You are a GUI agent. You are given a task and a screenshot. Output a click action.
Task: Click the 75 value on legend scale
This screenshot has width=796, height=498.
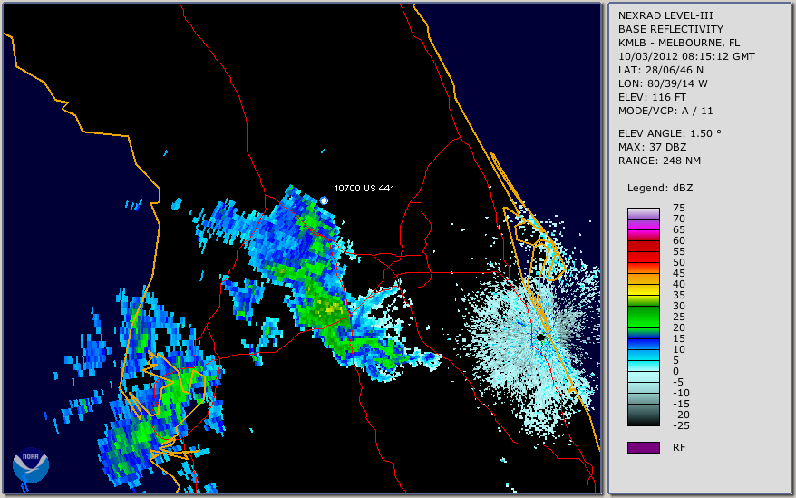pyautogui.click(x=679, y=208)
